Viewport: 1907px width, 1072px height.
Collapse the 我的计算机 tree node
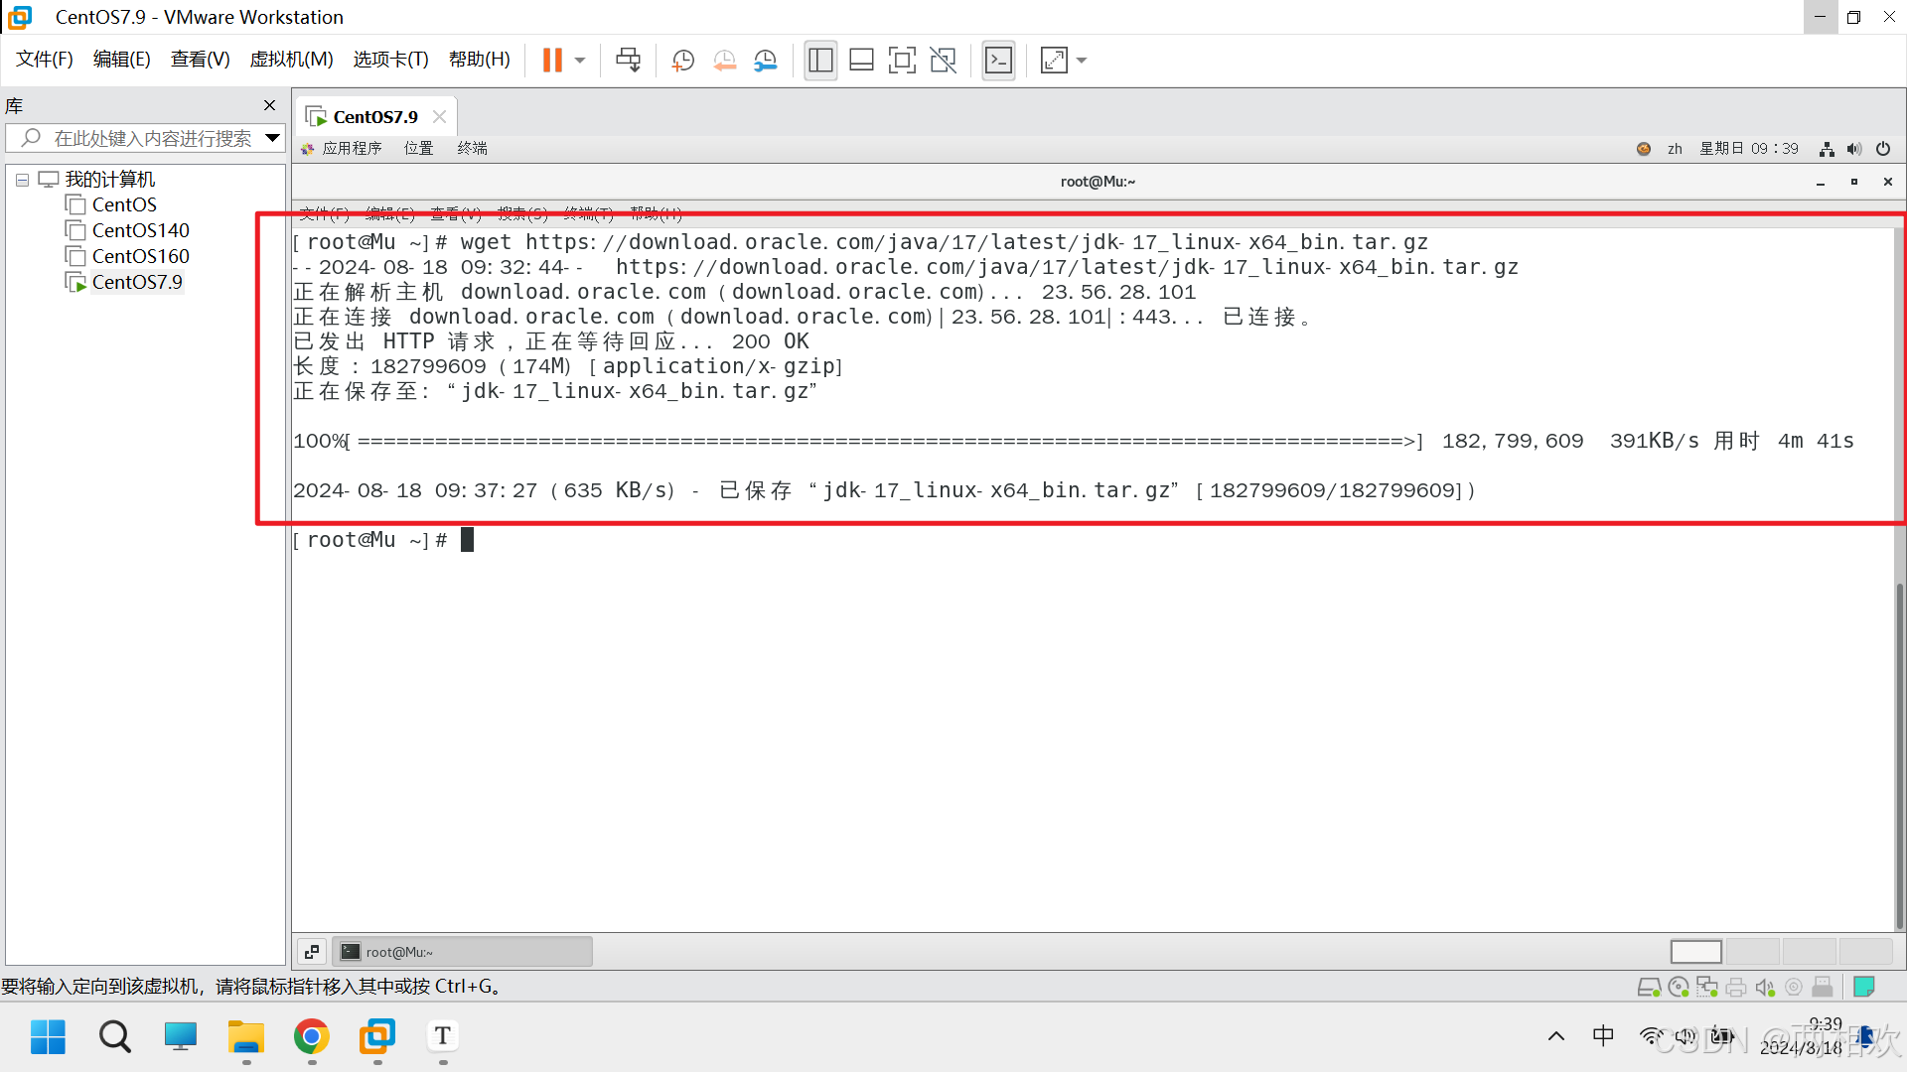click(22, 180)
